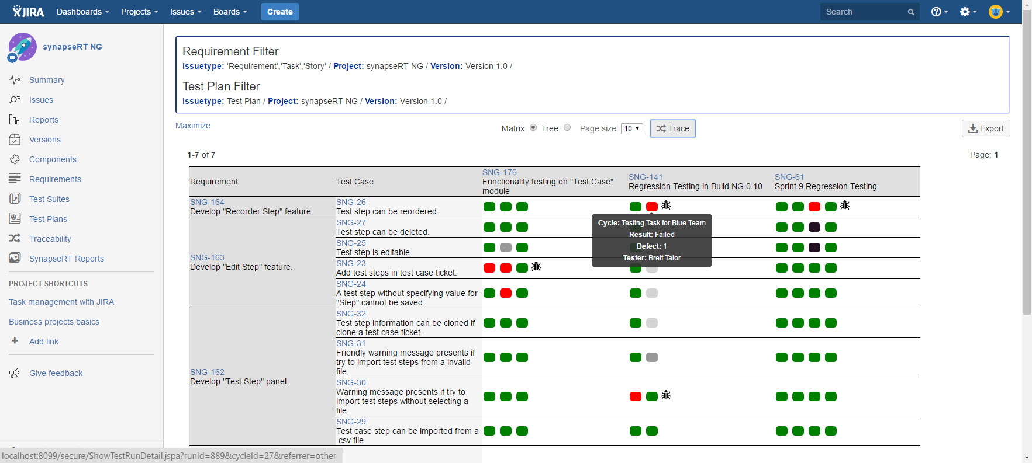1032x463 pixels.
Task: Click the Maximize link
Action: click(193, 126)
